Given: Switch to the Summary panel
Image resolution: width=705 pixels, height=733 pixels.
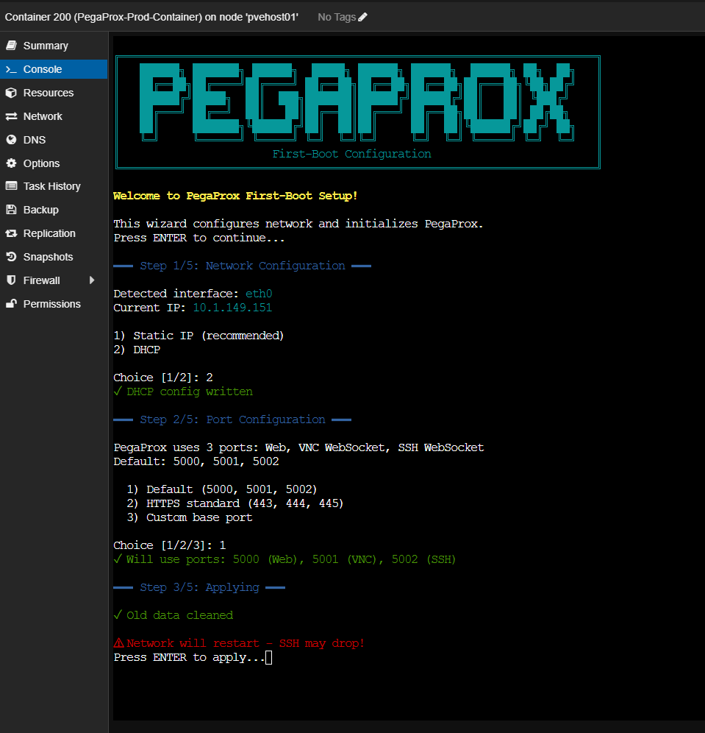Looking at the screenshot, I should click(46, 46).
